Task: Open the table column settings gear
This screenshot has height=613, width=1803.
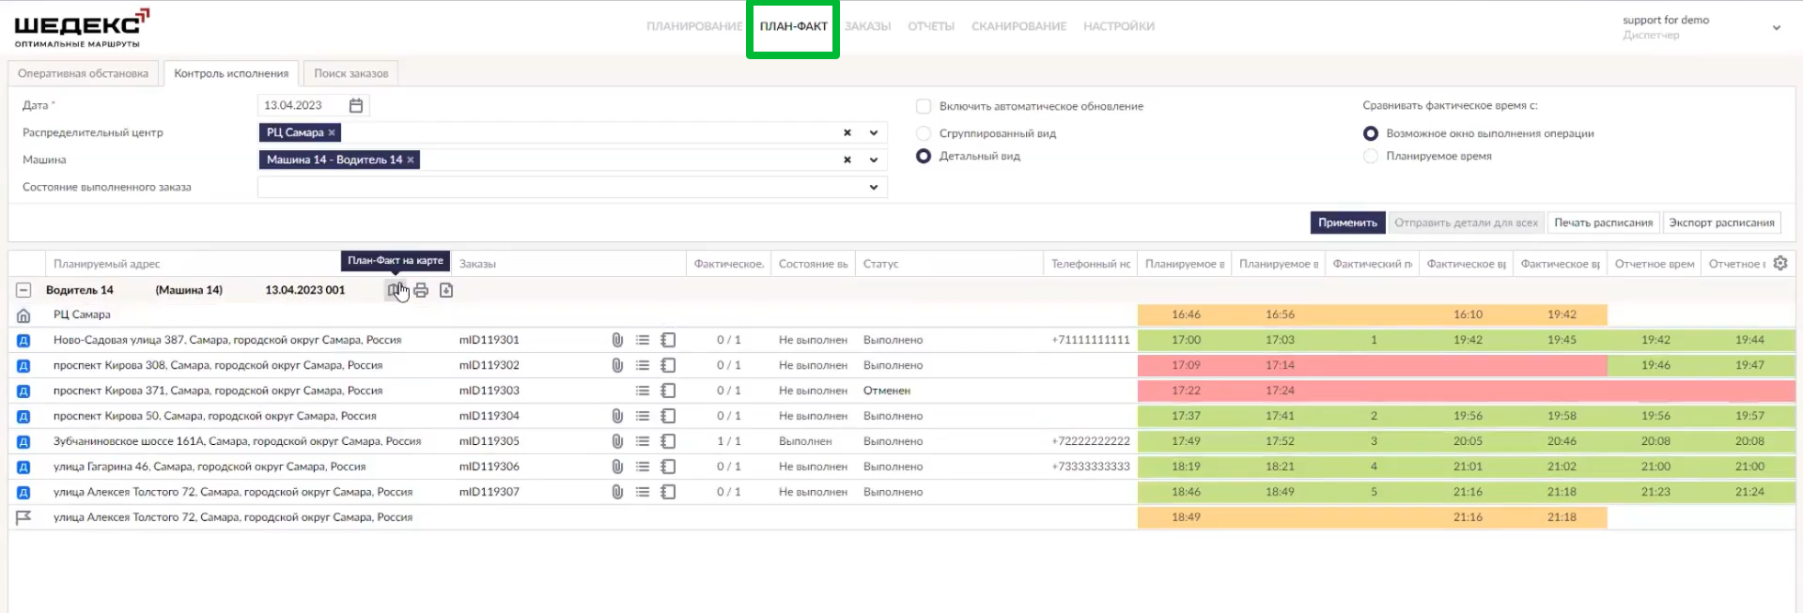Action: pos(1780,264)
